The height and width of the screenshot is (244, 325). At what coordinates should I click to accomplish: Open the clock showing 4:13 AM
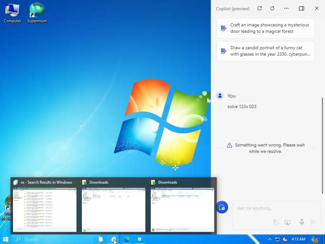298,239
